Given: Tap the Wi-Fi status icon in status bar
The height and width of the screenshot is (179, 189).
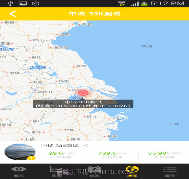Looking at the screenshot, I should coord(121,3).
